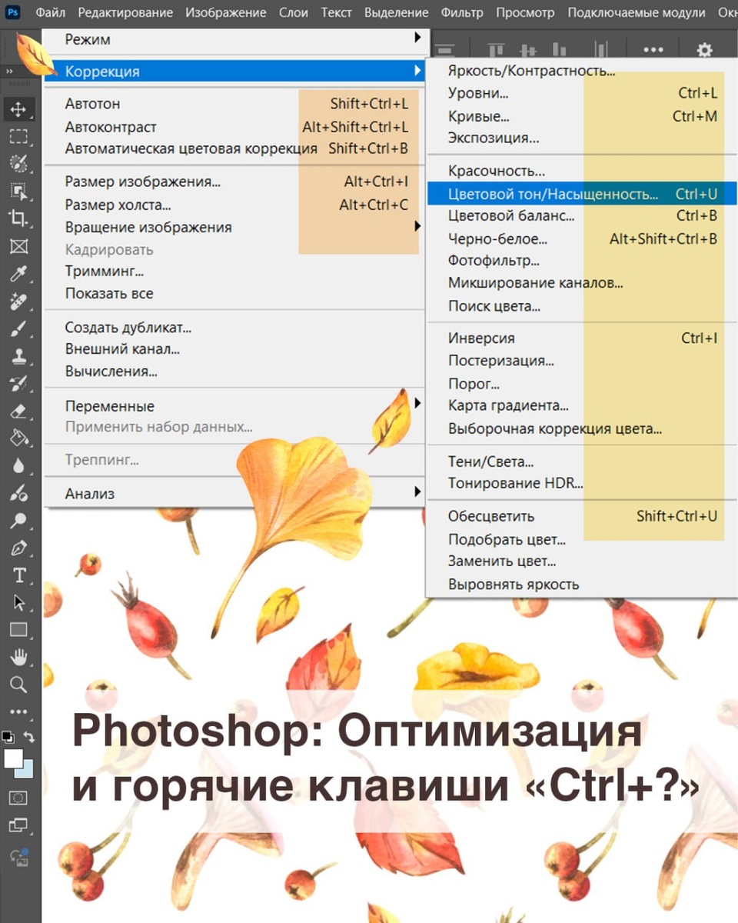The image size is (738, 923).
Task: Select the Move tool
Action: [x=18, y=109]
